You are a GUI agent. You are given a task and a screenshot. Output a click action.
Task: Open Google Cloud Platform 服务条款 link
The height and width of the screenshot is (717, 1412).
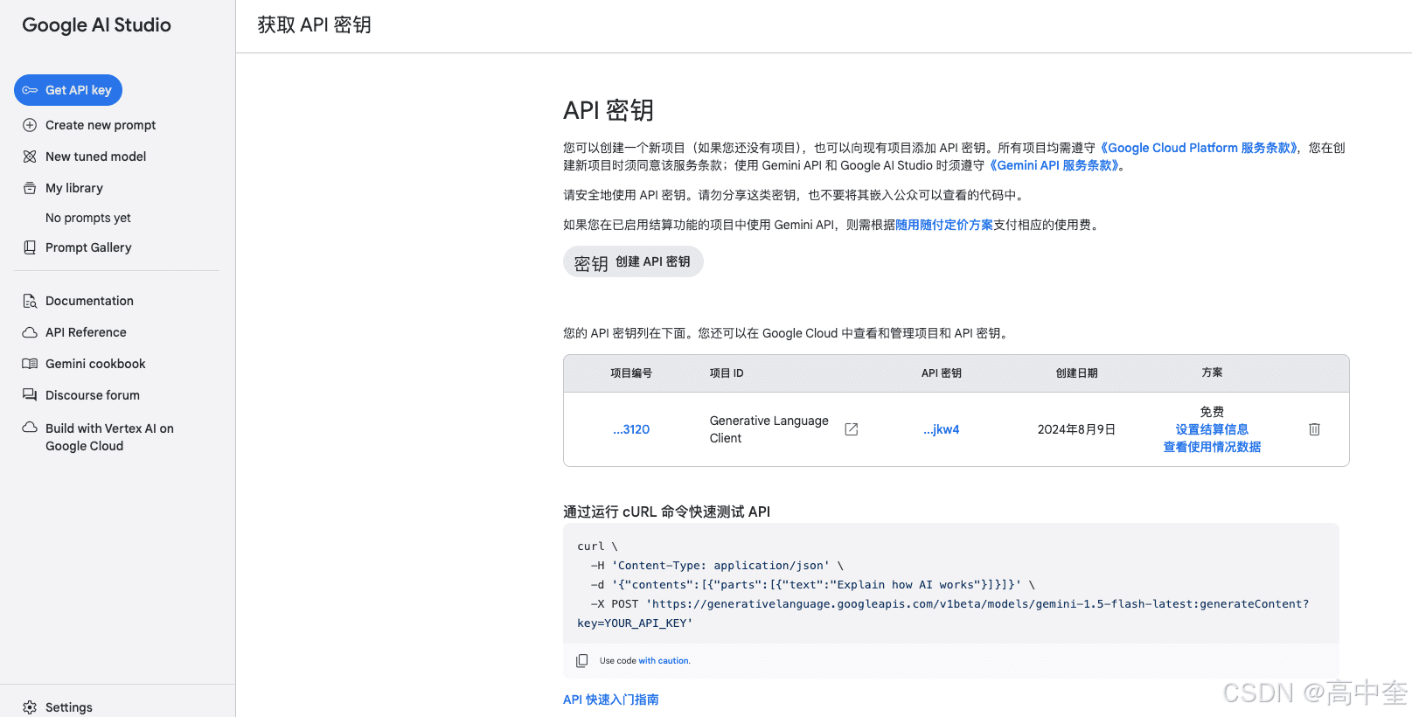point(1200,148)
